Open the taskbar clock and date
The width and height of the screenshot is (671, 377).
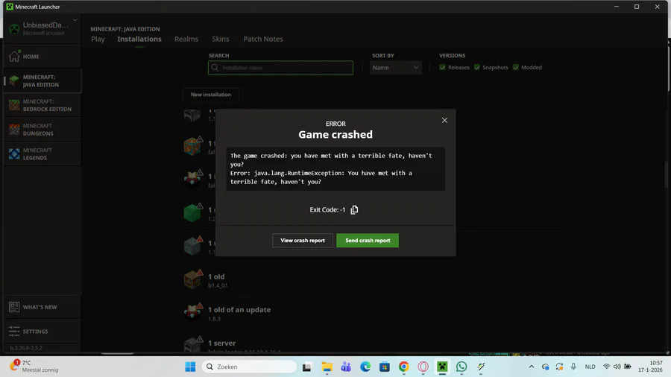click(x=650, y=367)
